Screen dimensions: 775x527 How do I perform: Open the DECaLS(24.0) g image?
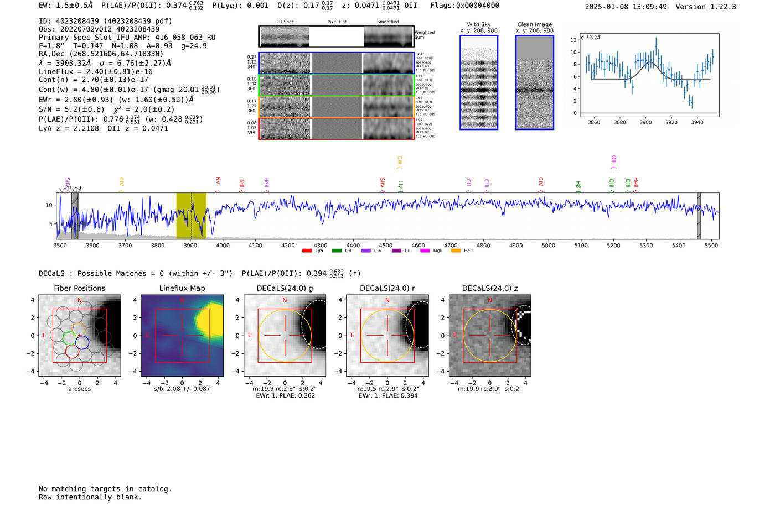click(285, 335)
